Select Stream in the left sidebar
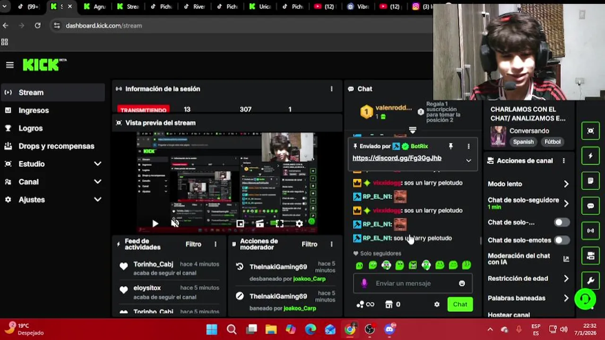The height and width of the screenshot is (340, 605). tap(52, 93)
